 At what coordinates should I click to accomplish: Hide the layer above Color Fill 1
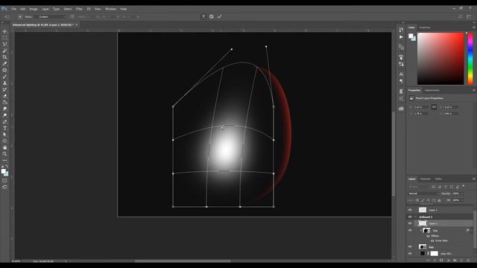tap(410, 246)
